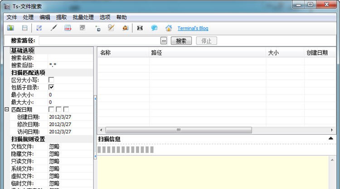Click the scan info scrollbar up arrow
This screenshot has width=340, height=189.
coord(332,160)
